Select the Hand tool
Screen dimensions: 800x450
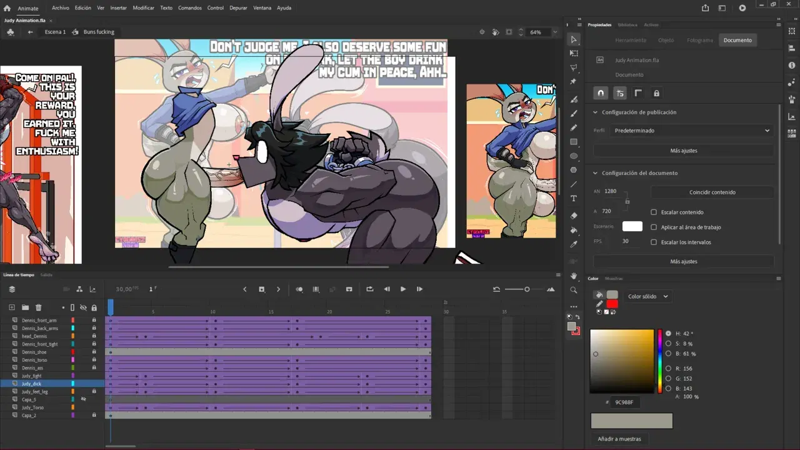tap(574, 276)
